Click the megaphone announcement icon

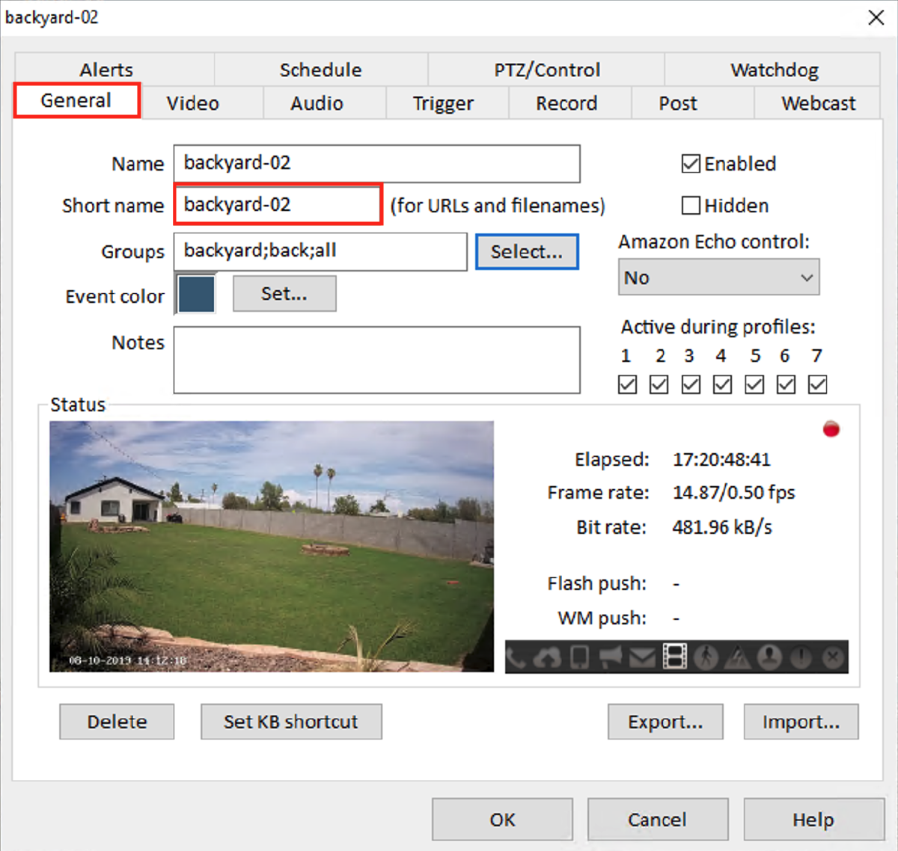[611, 657]
